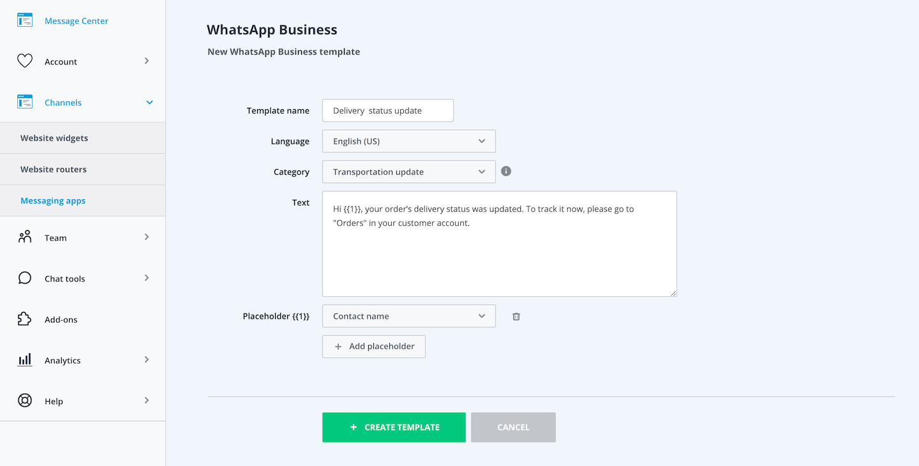Click the Channels window icon
Screen dimensions: 919x466
[25, 102]
